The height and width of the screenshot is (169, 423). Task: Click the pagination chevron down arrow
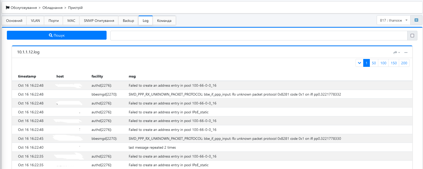359,63
